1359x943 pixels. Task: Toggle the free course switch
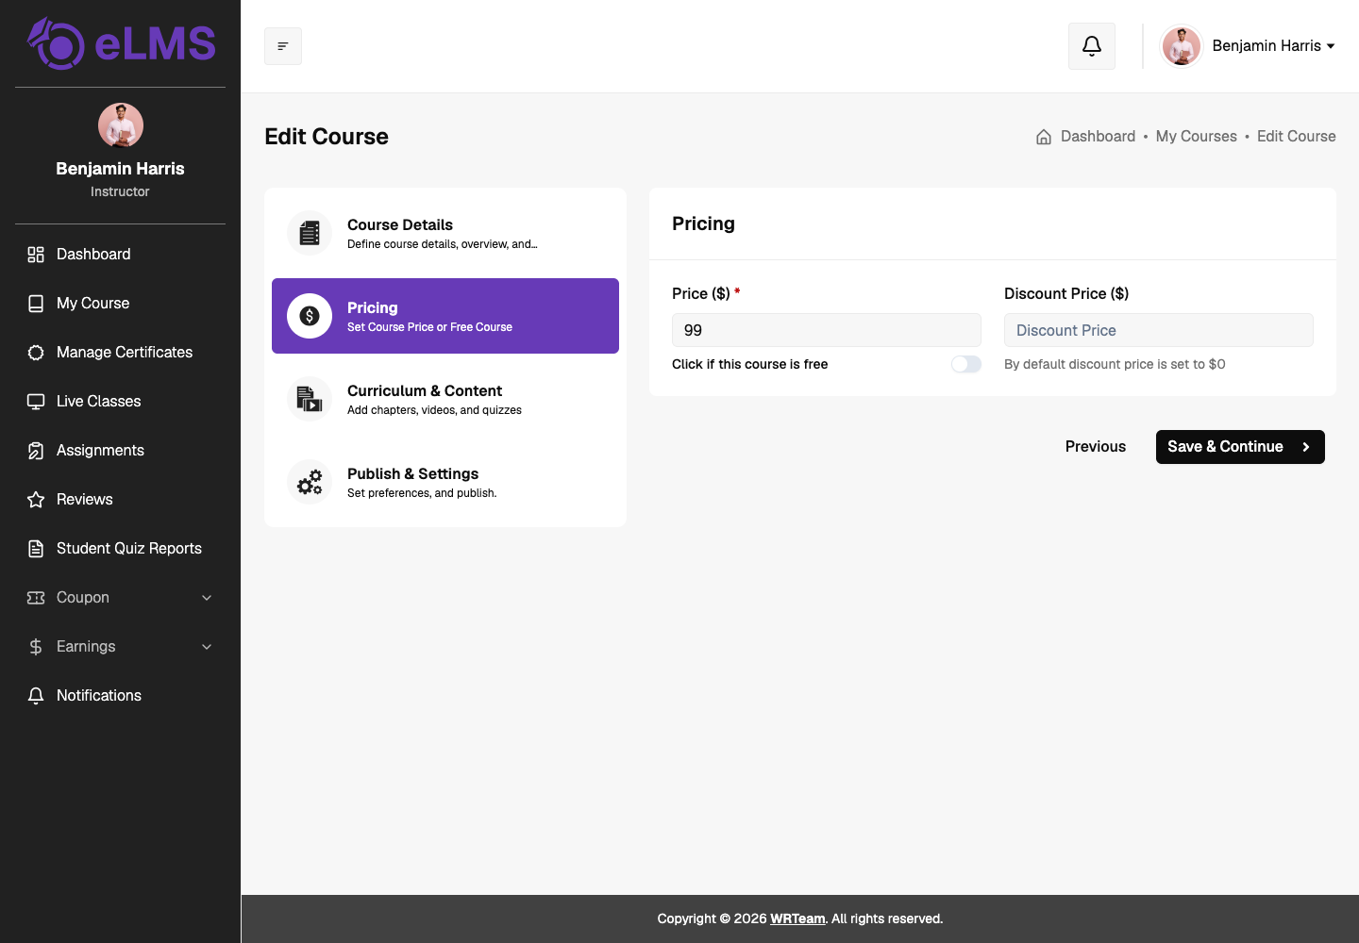tap(966, 364)
